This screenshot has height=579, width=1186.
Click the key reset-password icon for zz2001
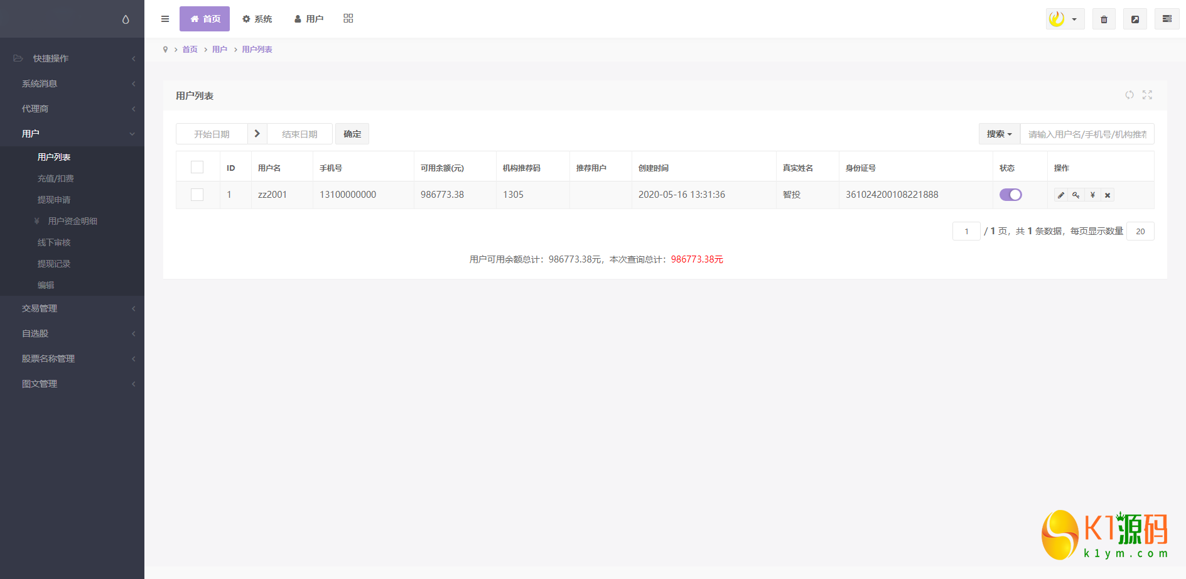1076,195
